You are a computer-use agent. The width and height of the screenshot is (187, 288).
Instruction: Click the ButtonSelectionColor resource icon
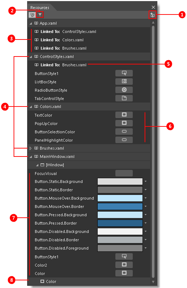124,132
